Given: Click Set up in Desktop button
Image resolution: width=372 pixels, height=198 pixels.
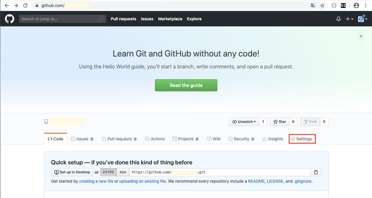Looking at the screenshot, I should click(72, 172).
